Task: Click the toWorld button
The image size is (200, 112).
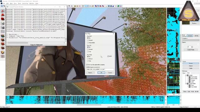Action: [x=190, y=36]
